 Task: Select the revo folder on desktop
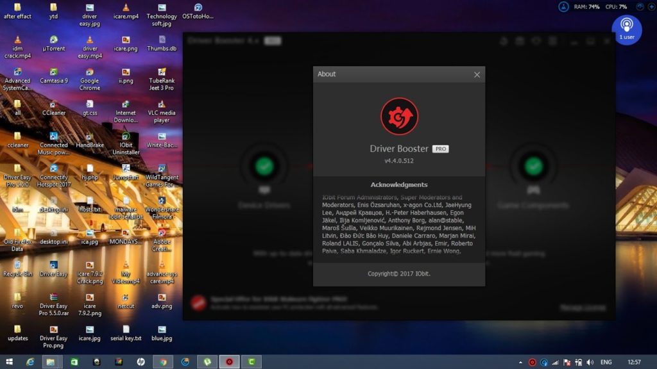17,301
